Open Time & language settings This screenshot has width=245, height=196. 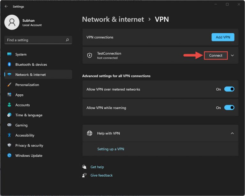point(29,115)
